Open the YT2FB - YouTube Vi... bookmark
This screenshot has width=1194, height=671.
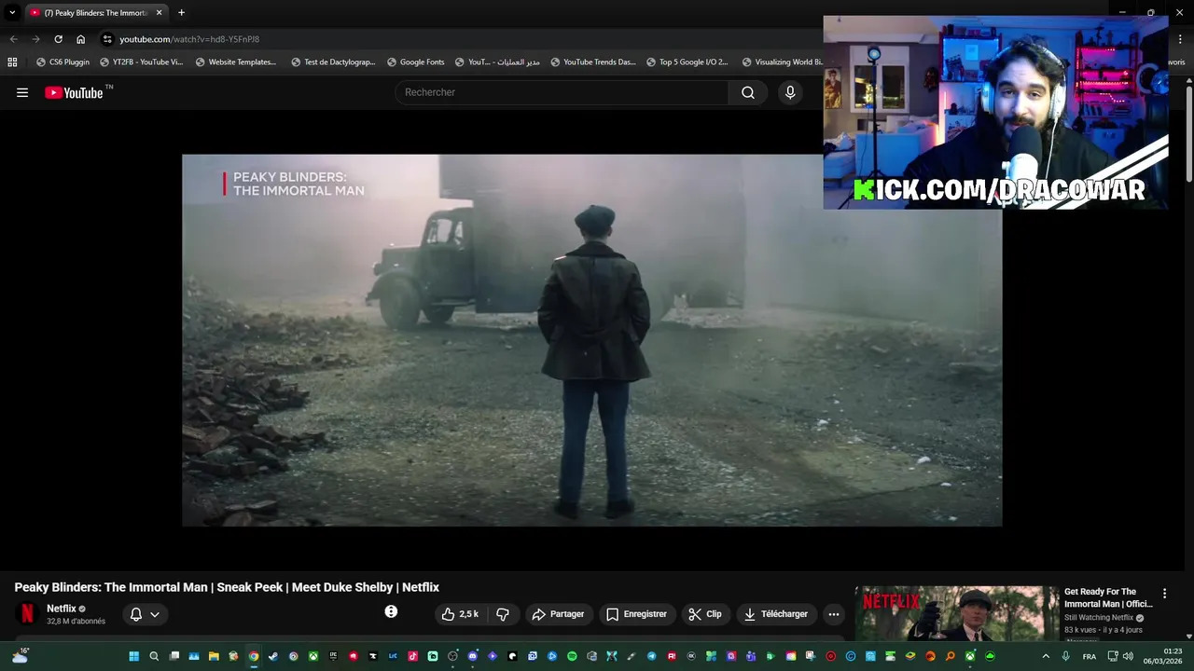[142, 62]
